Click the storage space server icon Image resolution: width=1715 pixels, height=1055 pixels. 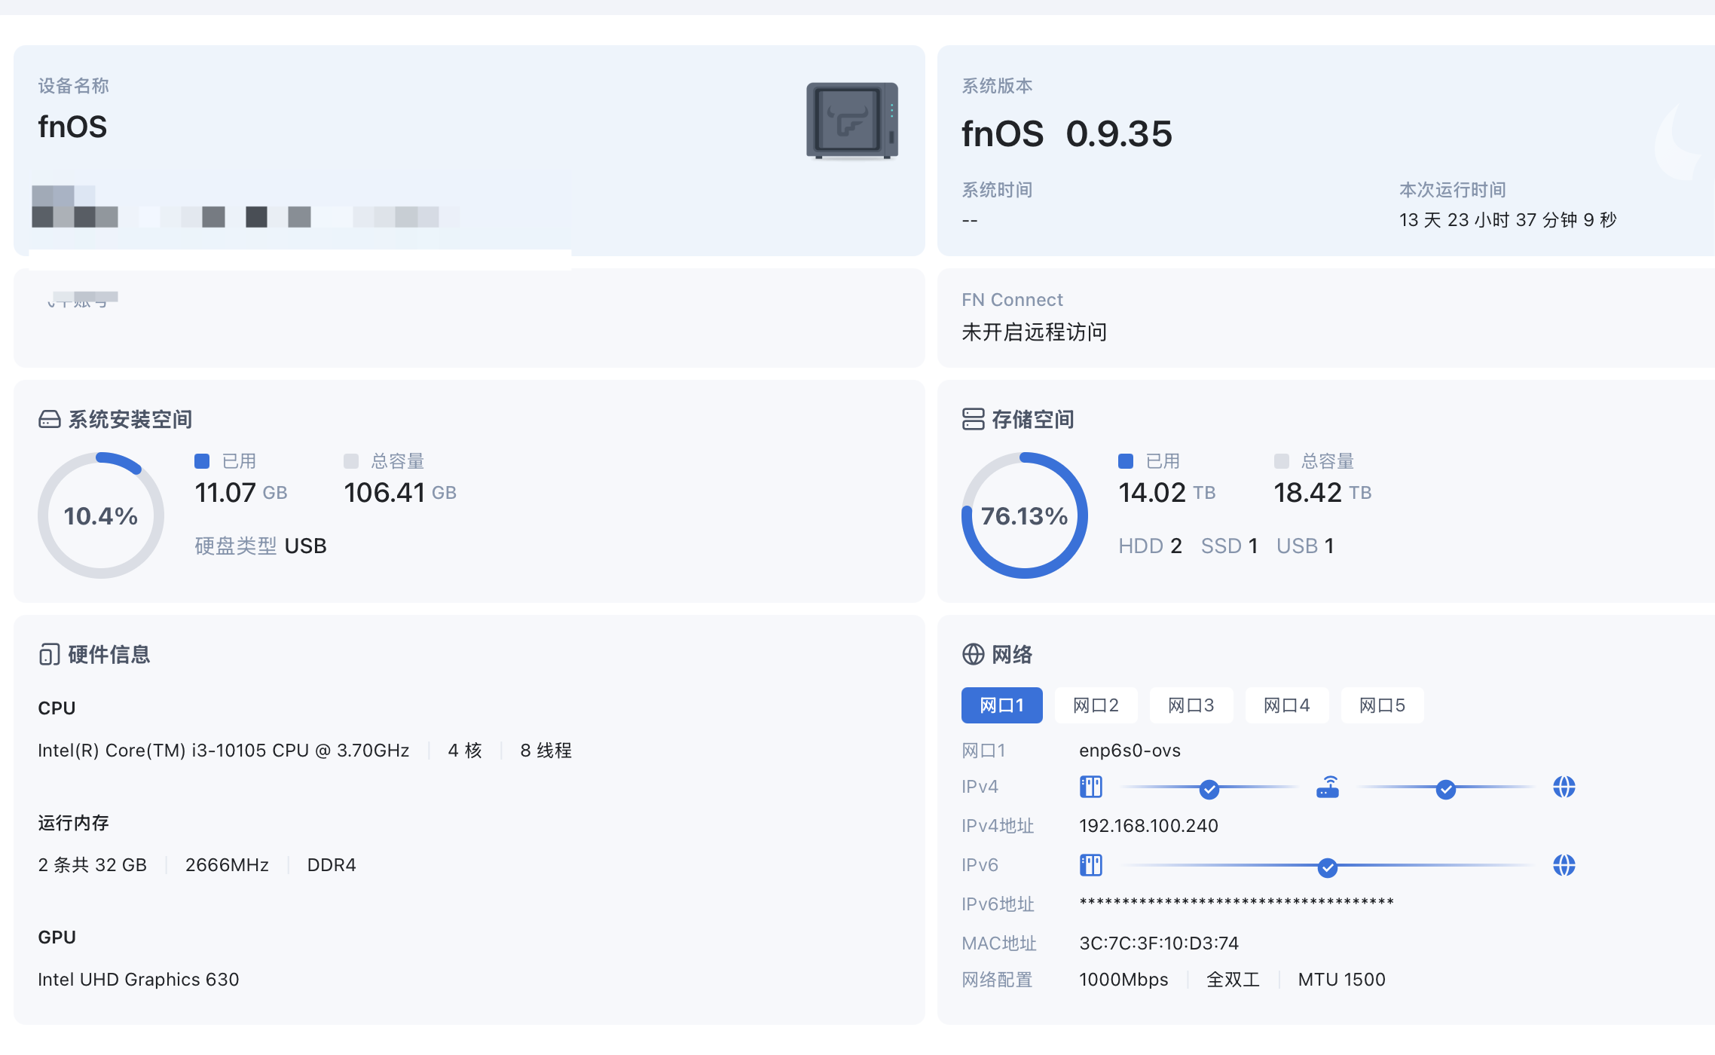[x=973, y=419]
